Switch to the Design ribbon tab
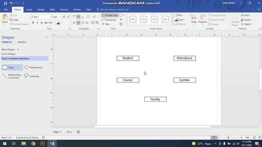Image resolution: width=262 pixels, height=147 pixels. (x=41, y=10)
